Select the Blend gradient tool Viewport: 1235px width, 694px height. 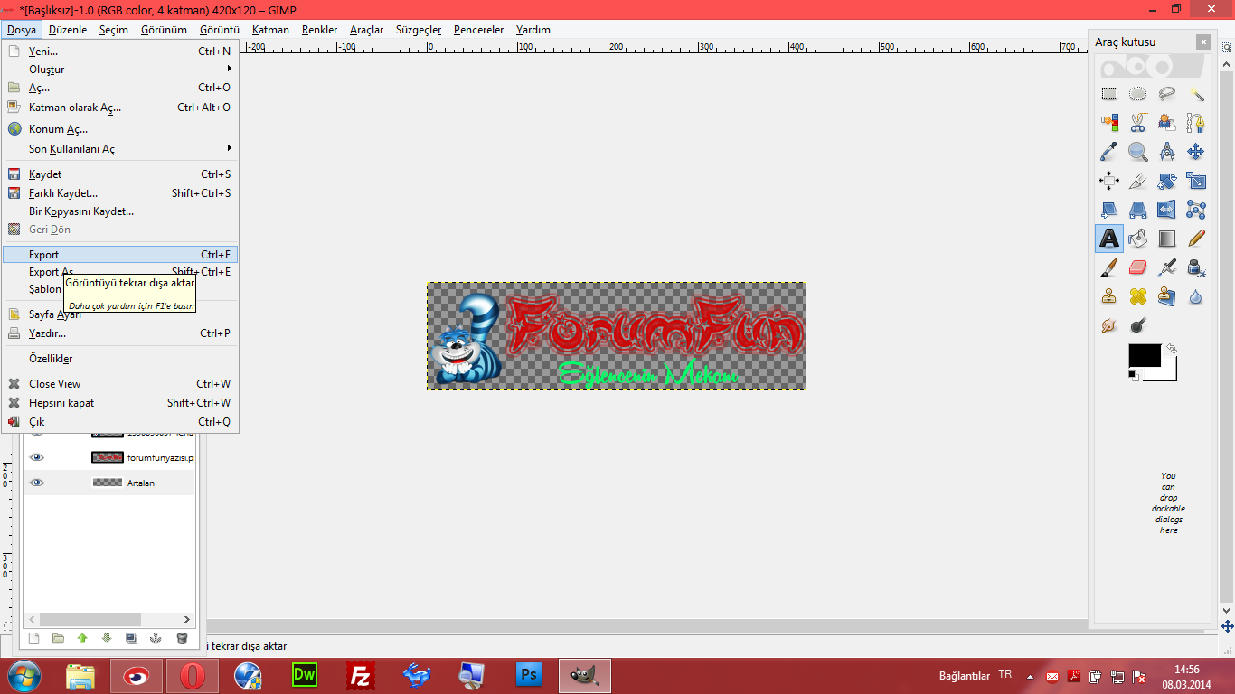tap(1167, 239)
